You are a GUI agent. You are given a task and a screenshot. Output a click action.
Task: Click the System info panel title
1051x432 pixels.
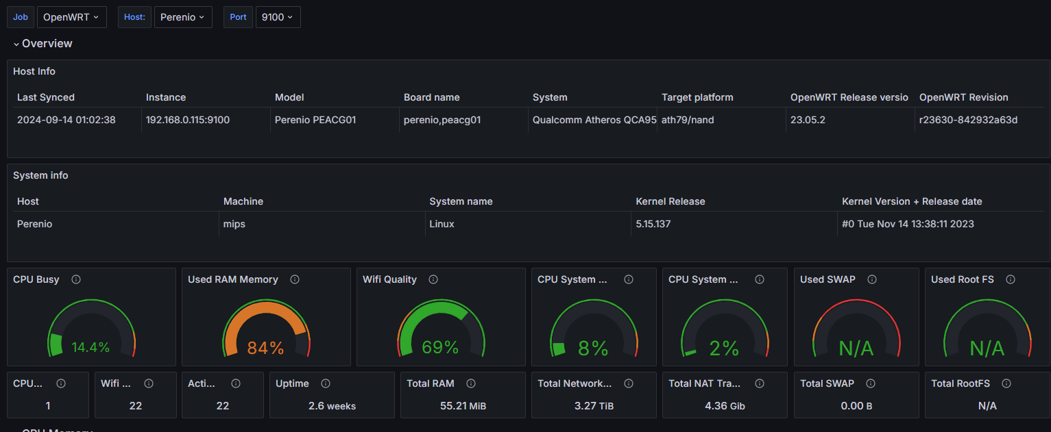[x=40, y=175]
